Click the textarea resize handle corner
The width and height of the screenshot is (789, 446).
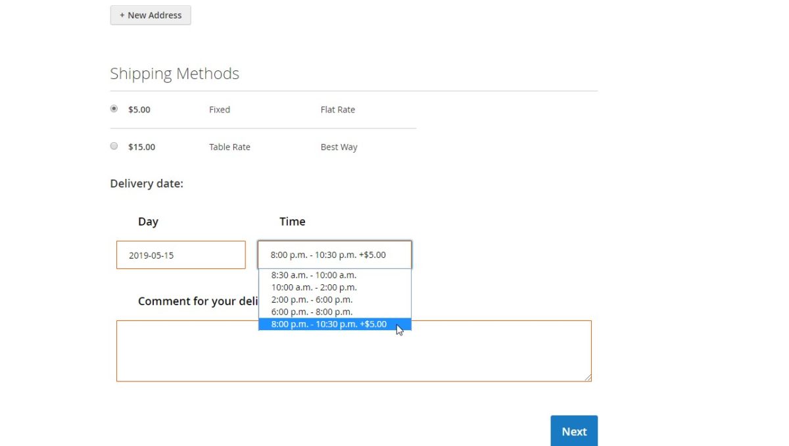[588, 377]
